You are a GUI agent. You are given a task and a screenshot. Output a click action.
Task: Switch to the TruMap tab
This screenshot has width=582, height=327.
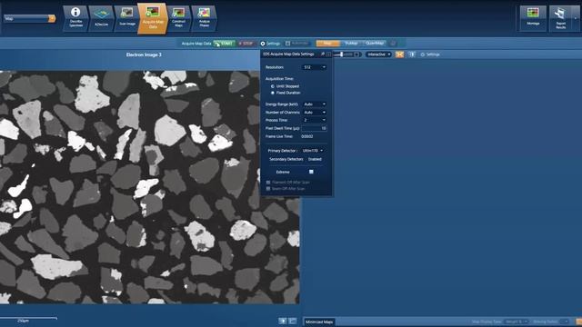tap(351, 44)
